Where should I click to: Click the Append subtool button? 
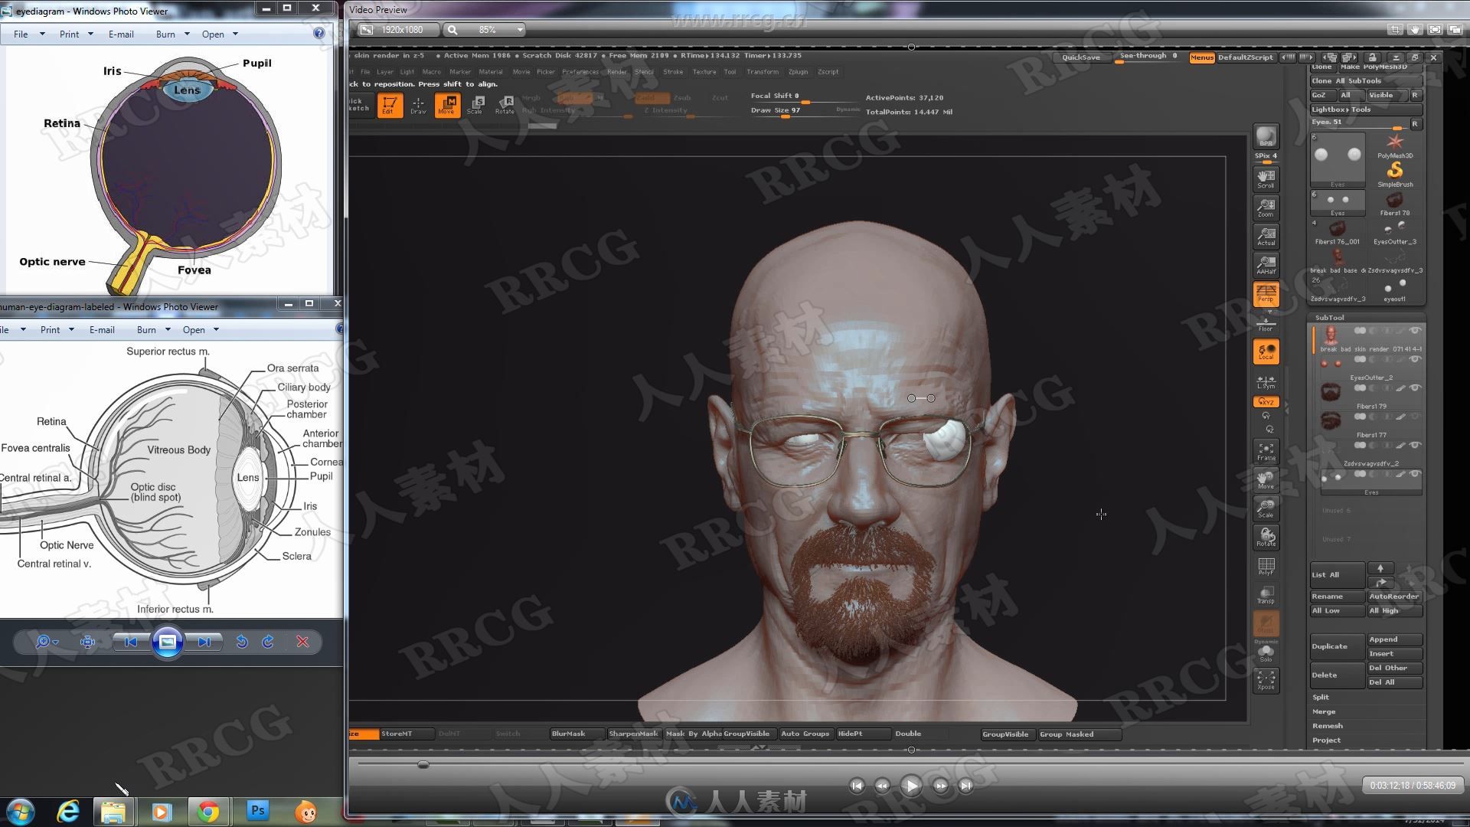coord(1395,639)
